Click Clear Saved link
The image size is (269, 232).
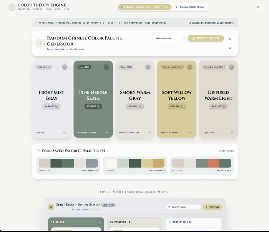click(x=226, y=151)
